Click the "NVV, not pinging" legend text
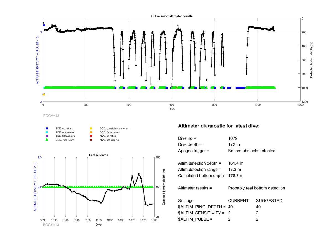The width and height of the screenshot is (332, 244). tap(109, 140)
